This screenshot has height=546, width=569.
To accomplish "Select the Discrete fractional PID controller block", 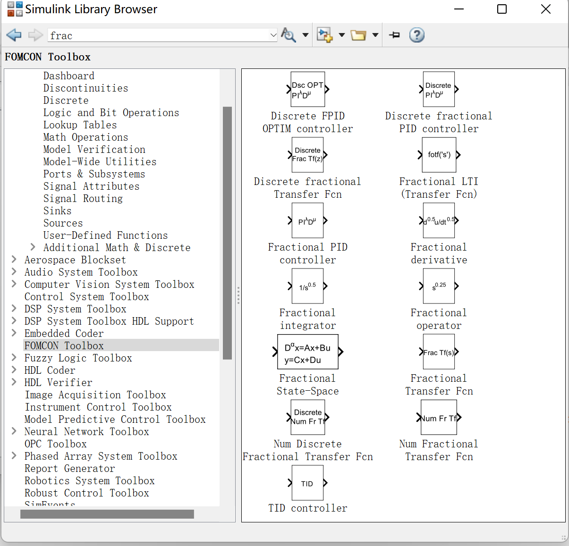I will tap(439, 89).
